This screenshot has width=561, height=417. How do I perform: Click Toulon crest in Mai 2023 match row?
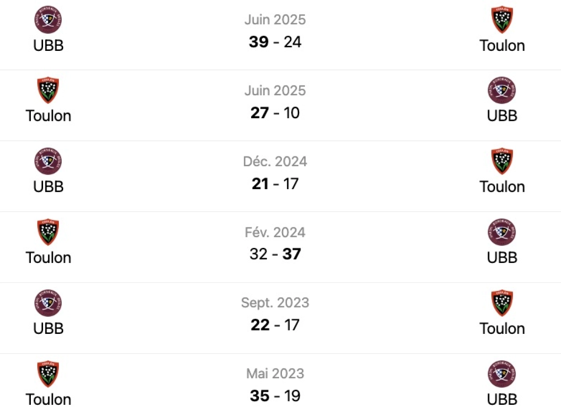coord(48,375)
